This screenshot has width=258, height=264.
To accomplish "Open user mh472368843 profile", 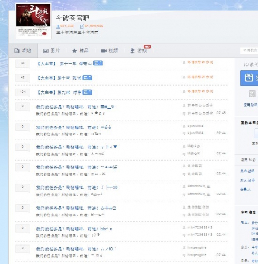I will pos(199,228).
